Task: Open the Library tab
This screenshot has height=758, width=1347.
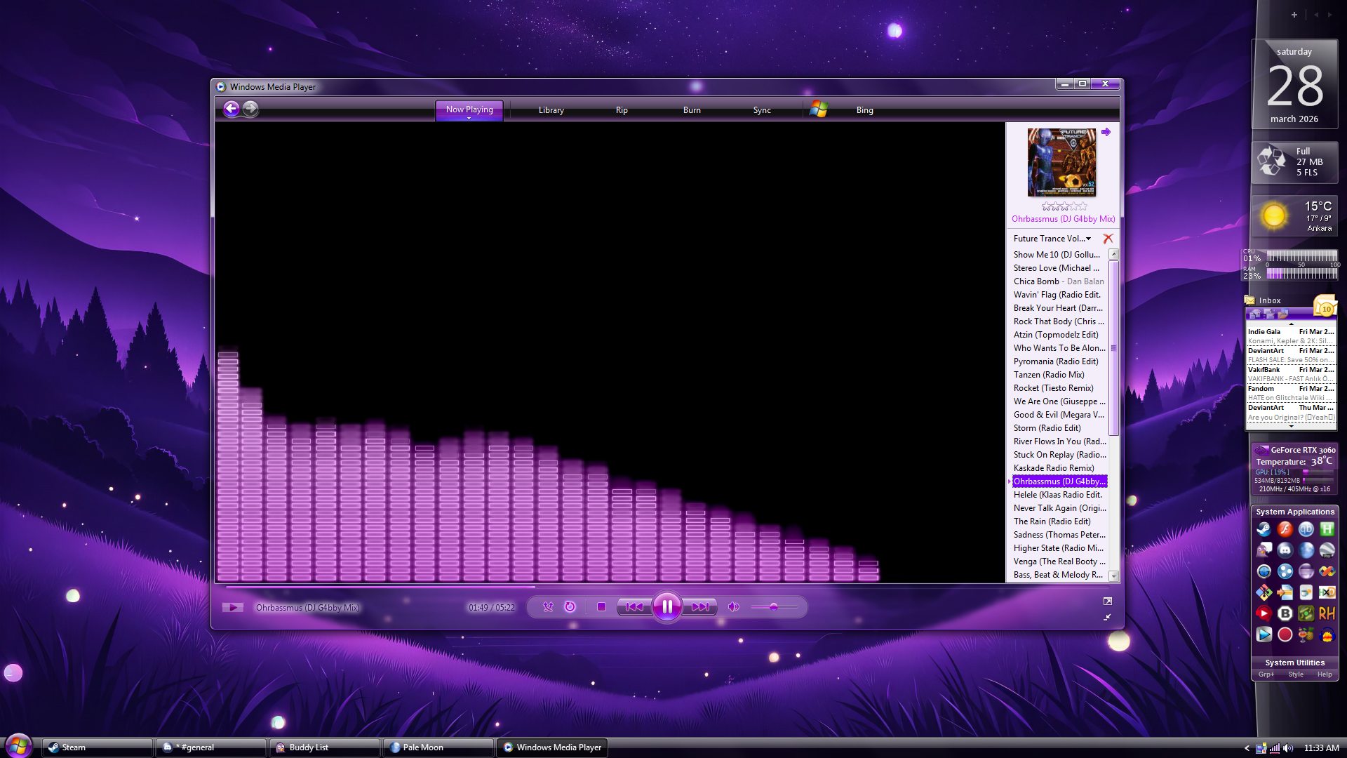Action: (x=551, y=110)
